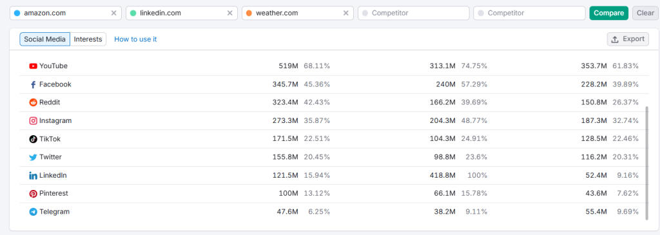Select the Social Media tab
This screenshot has width=660, height=235.
click(x=44, y=39)
